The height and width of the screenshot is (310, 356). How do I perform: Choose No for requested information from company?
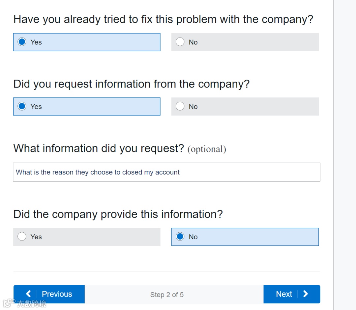pyautogui.click(x=180, y=107)
